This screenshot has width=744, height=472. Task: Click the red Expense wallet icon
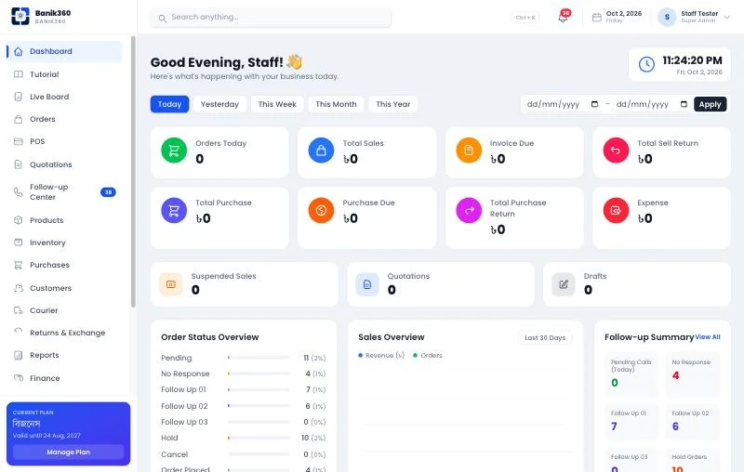pyautogui.click(x=616, y=210)
